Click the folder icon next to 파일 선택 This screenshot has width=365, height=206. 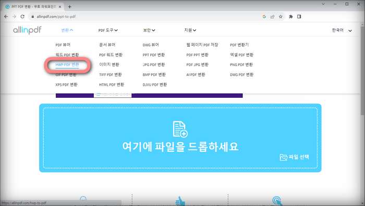click(x=283, y=157)
